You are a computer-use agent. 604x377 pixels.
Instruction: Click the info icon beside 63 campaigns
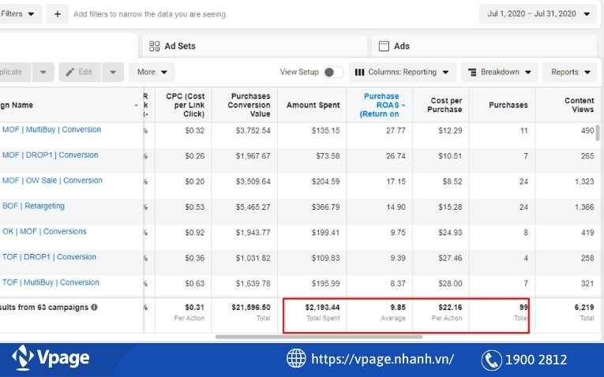tap(94, 308)
